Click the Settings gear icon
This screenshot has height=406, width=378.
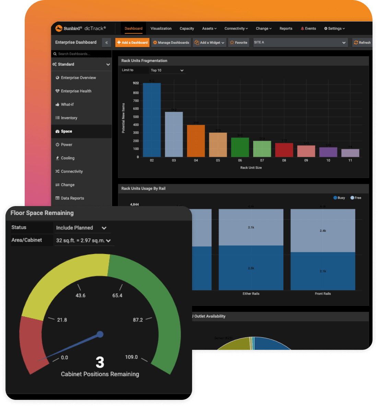(326, 28)
